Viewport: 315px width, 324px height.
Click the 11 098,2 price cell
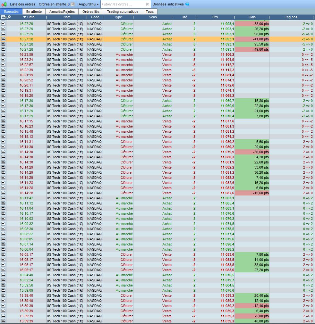tap(215, 249)
